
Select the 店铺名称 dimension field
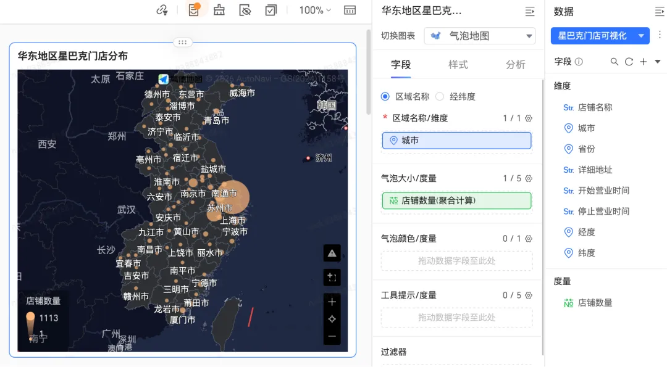click(595, 107)
